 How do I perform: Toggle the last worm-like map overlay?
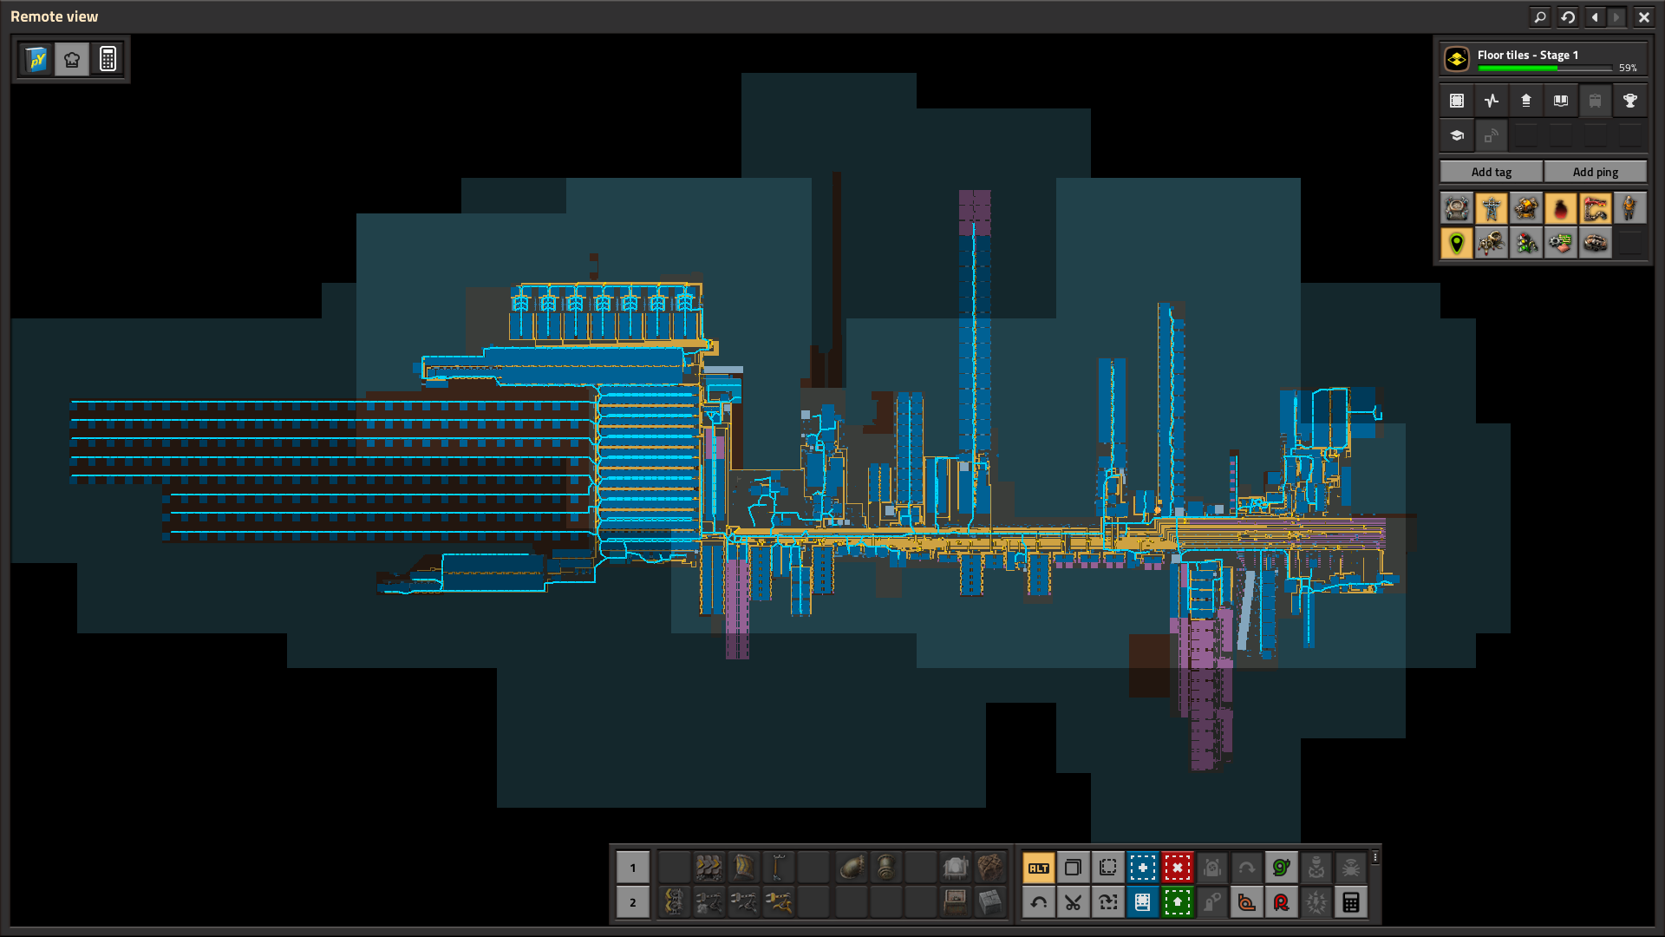[1596, 243]
